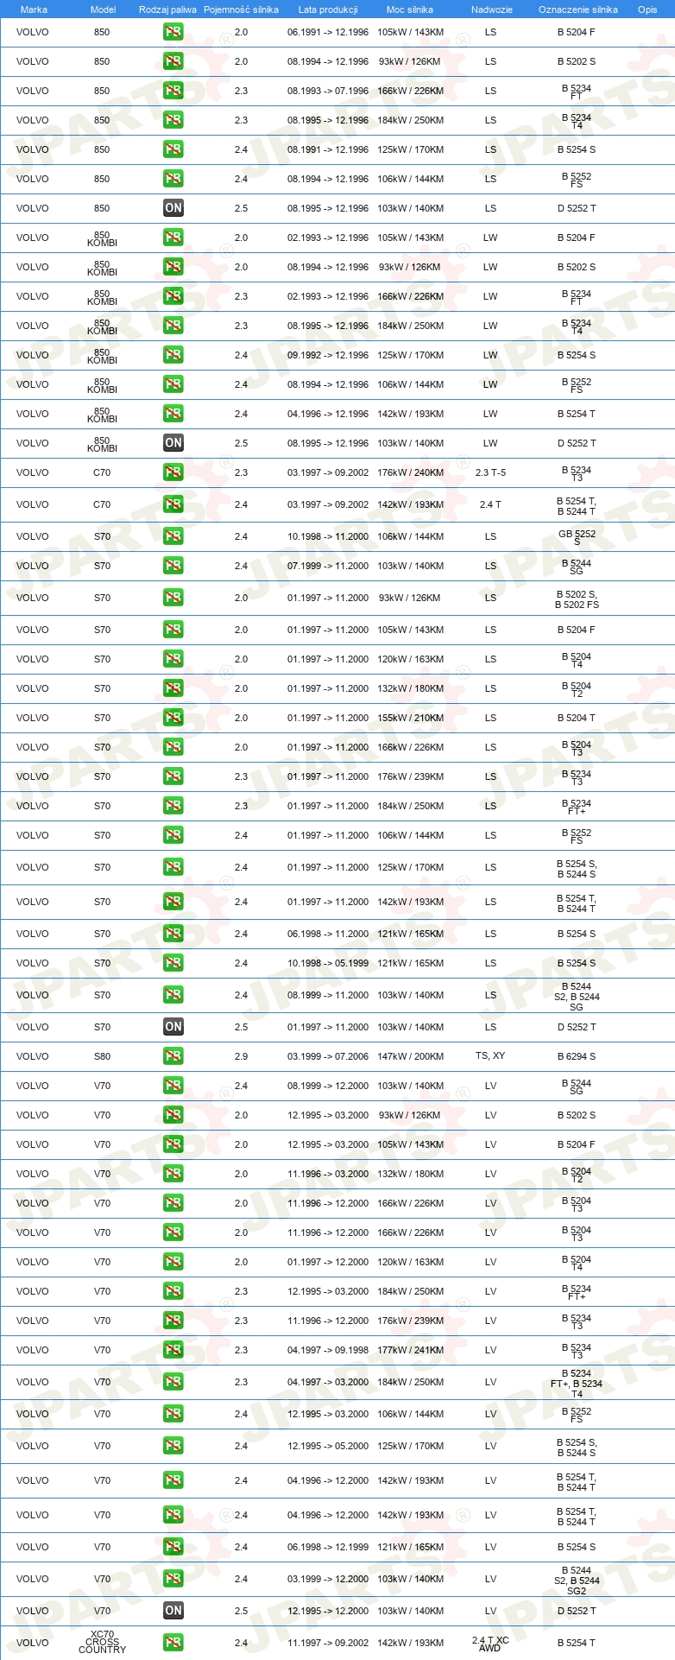This screenshot has width=675, height=1660.
Task: Select the B 5234 FT+, B 5234 T4 cell
Action: (577, 1383)
